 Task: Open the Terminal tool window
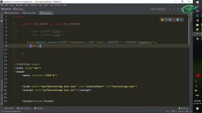click(x=39, y=108)
